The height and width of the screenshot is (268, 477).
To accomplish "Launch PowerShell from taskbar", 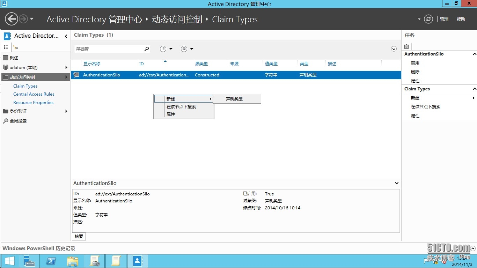I will [51, 261].
